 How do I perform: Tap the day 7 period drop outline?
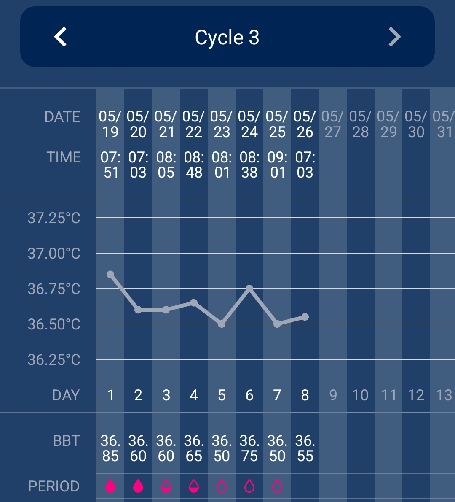277,486
